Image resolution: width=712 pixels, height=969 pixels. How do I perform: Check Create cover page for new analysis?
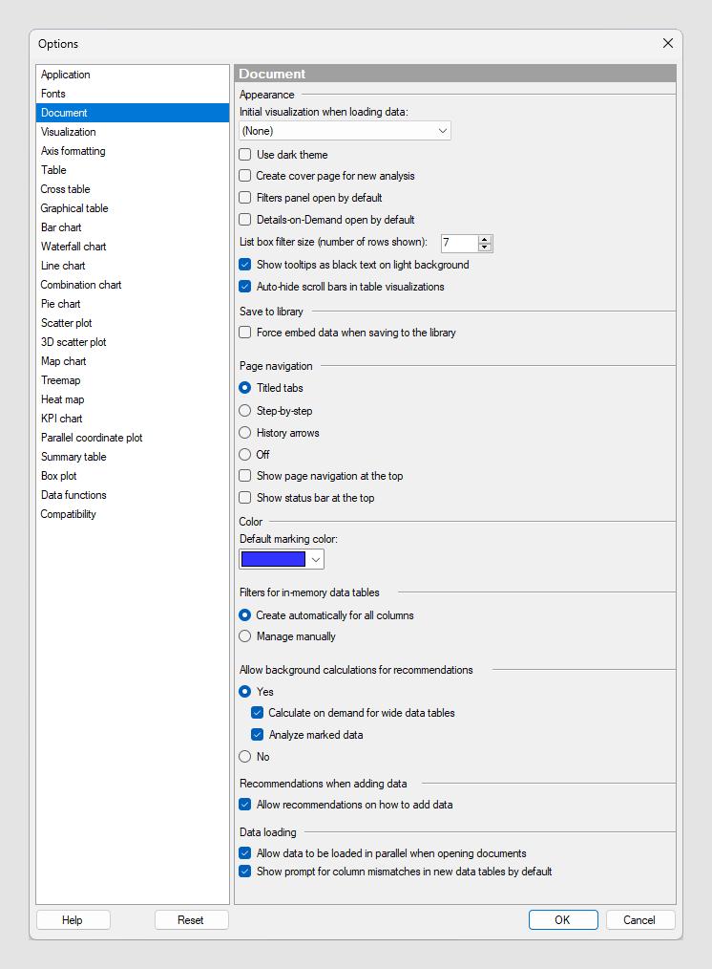(245, 176)
